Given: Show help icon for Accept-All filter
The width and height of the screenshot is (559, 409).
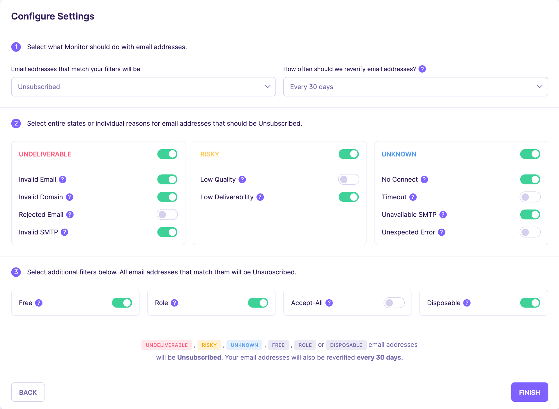Looking at the screenshot, I should [329, 303].
